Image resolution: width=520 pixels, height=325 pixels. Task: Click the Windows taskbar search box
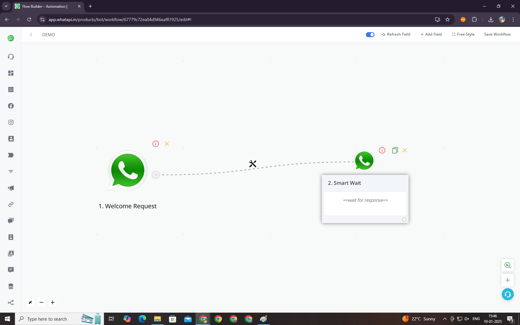pos(59,319)
